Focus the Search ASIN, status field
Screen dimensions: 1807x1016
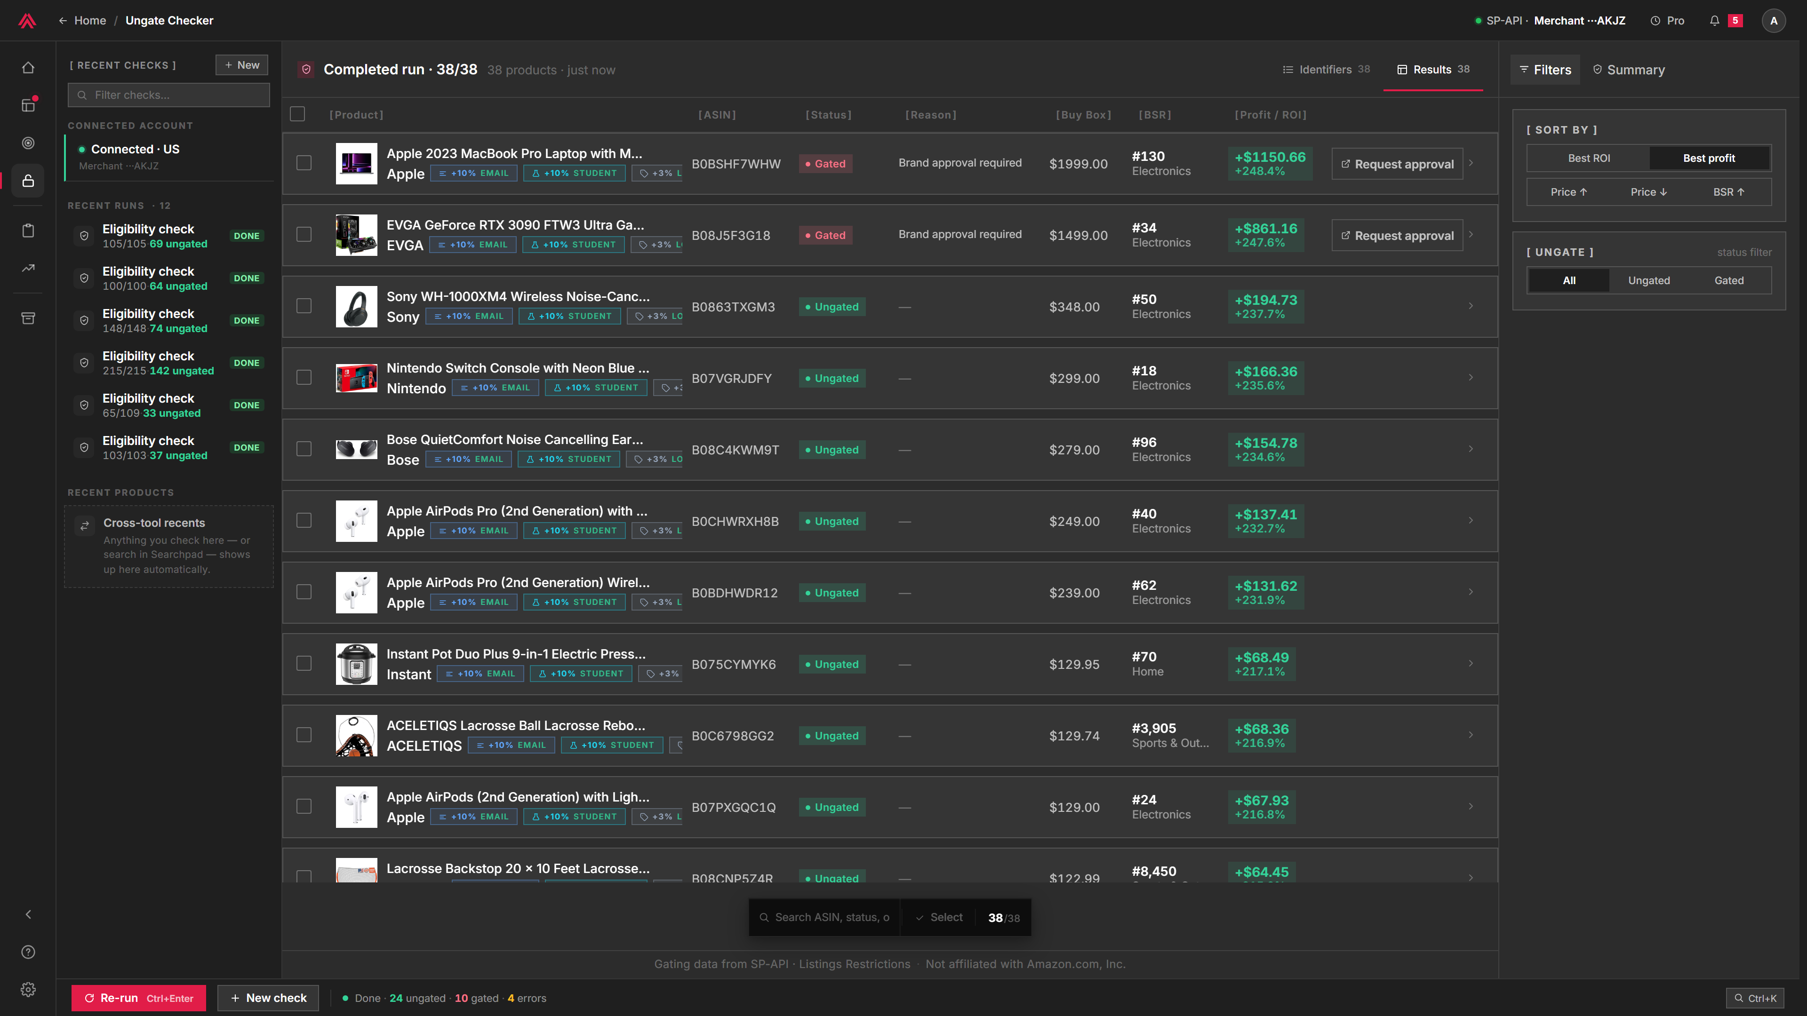coord(825,917)
